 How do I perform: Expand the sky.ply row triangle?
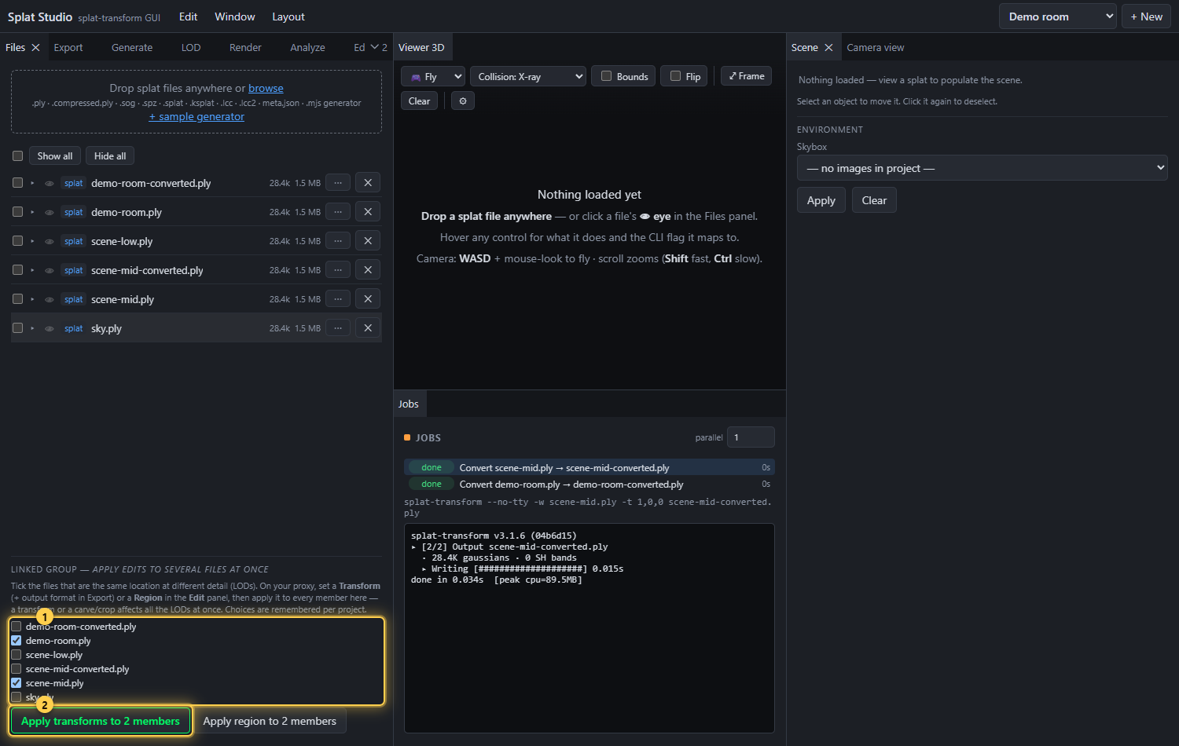click(x=32, y=328)
